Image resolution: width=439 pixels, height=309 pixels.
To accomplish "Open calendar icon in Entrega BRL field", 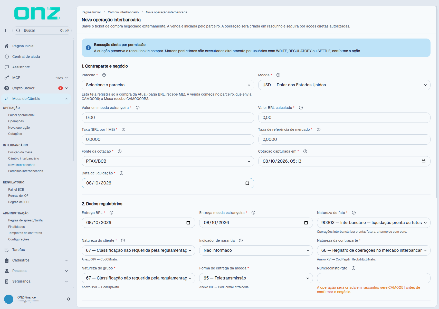I will 188,223.
